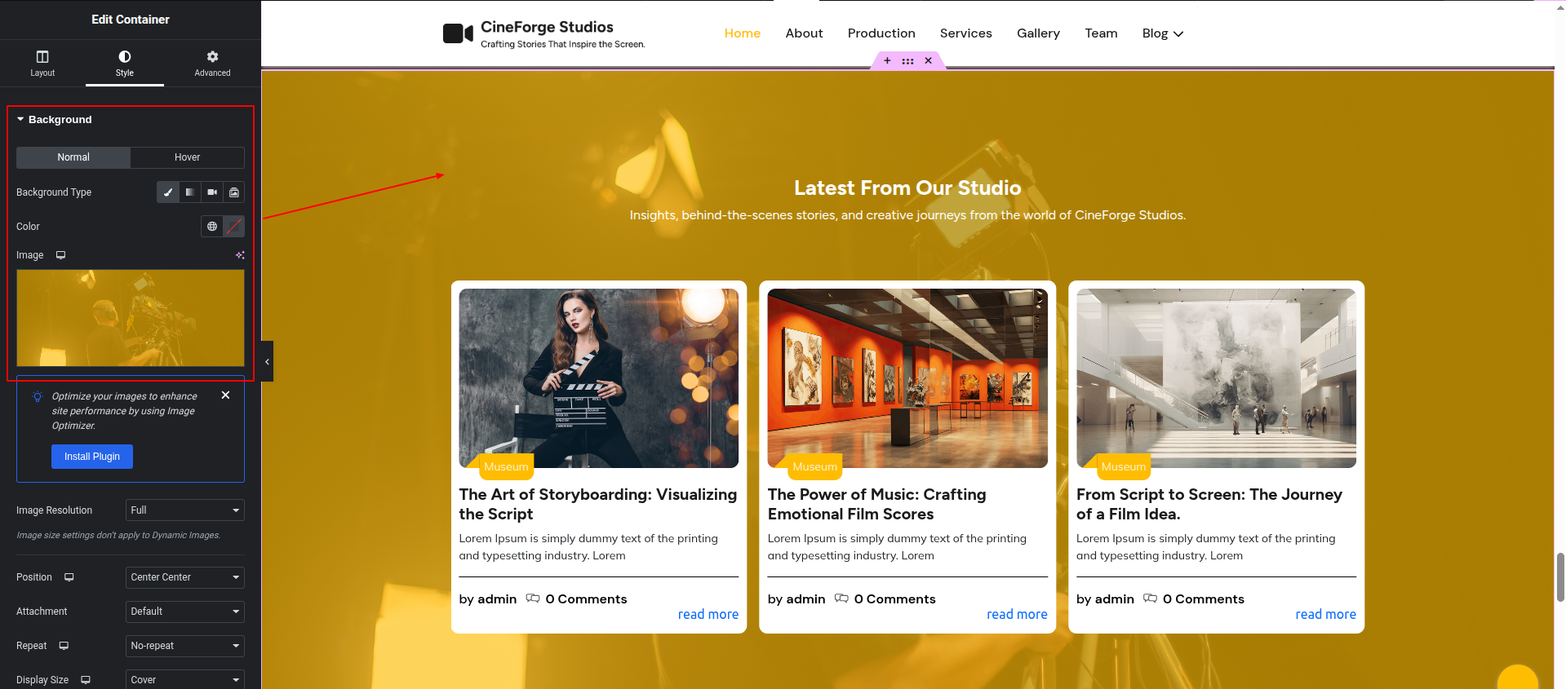Open the Image Resolution dropdown
Viewport: 1566px width, 689px height.
pos(185,510)
